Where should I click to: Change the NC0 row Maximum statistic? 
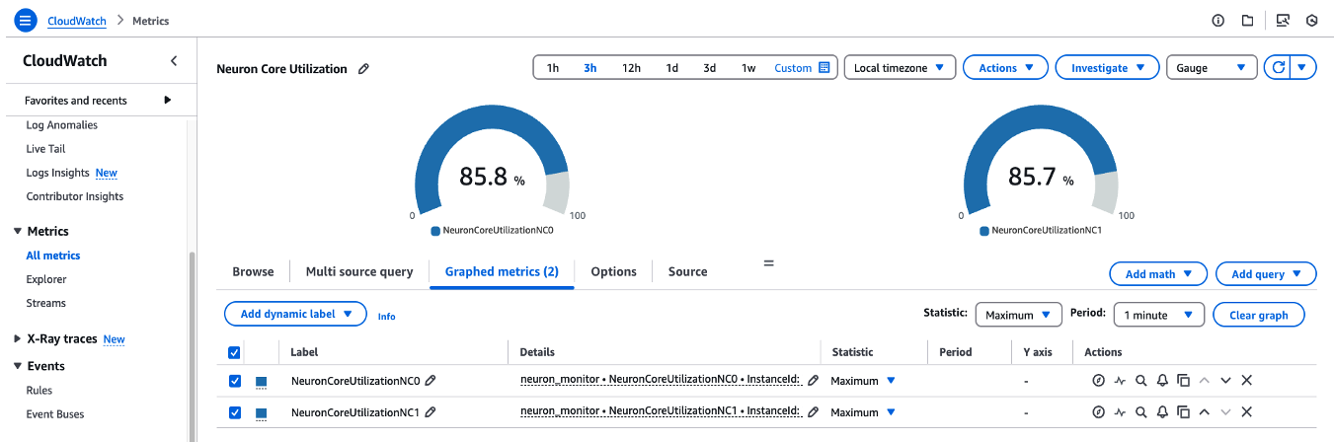(863, 381)
